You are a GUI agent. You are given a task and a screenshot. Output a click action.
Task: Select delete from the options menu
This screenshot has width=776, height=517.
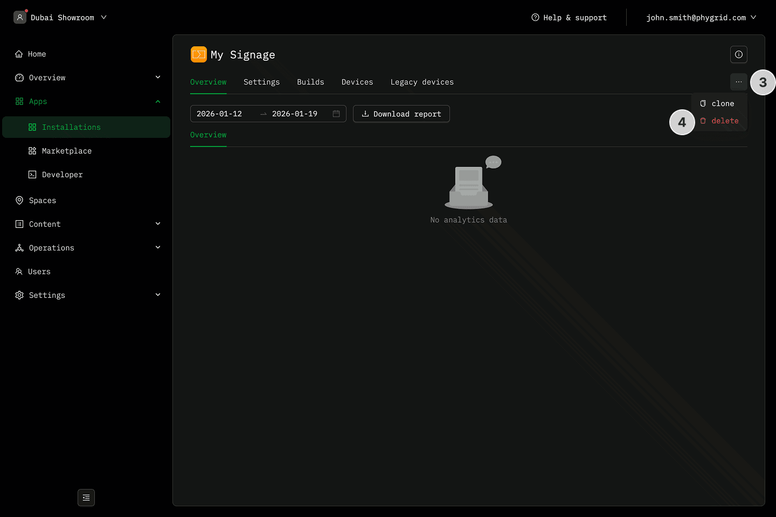pyautogui.click(x=724, y=121)
